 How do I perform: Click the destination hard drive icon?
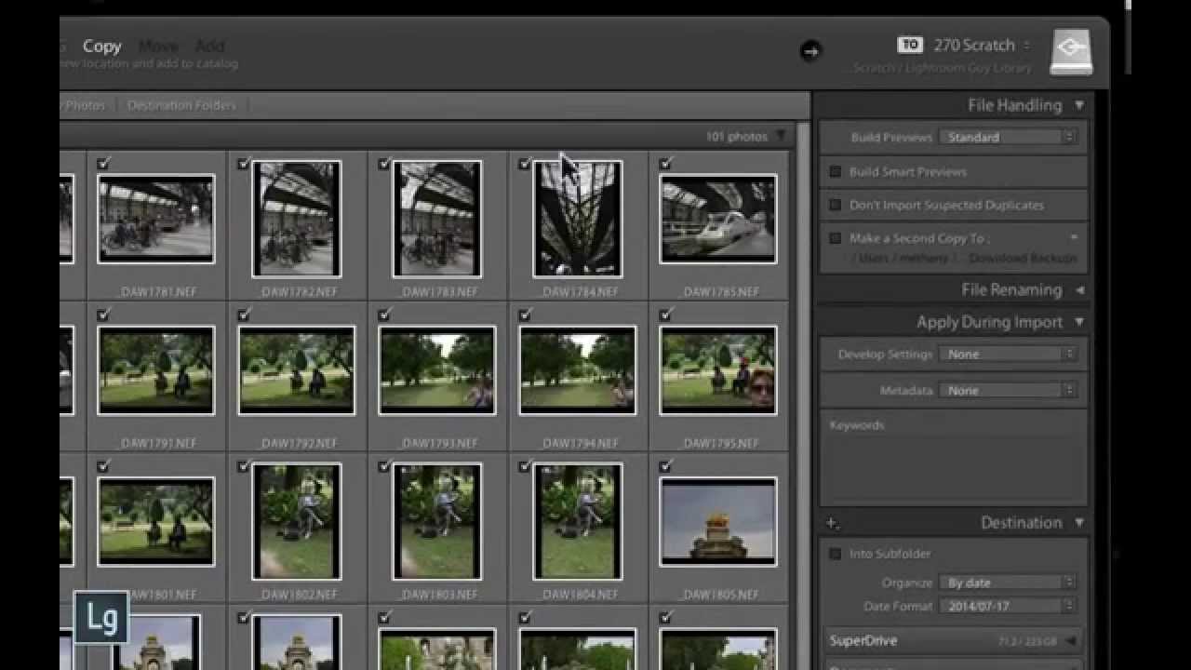(x=1071, y=52)
